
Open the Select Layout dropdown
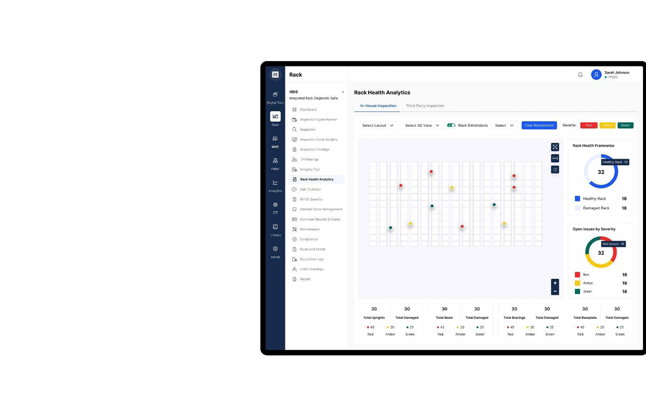[x=378, y=126]
